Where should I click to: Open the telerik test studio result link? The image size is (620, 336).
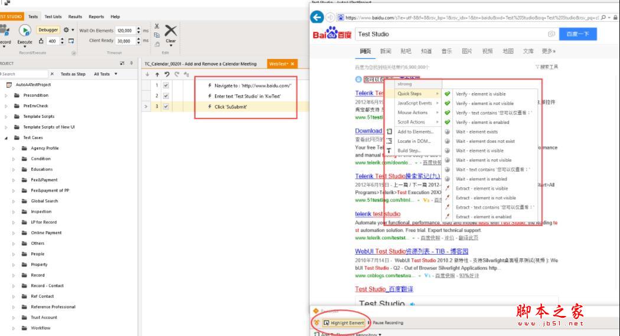click(378, 214)
